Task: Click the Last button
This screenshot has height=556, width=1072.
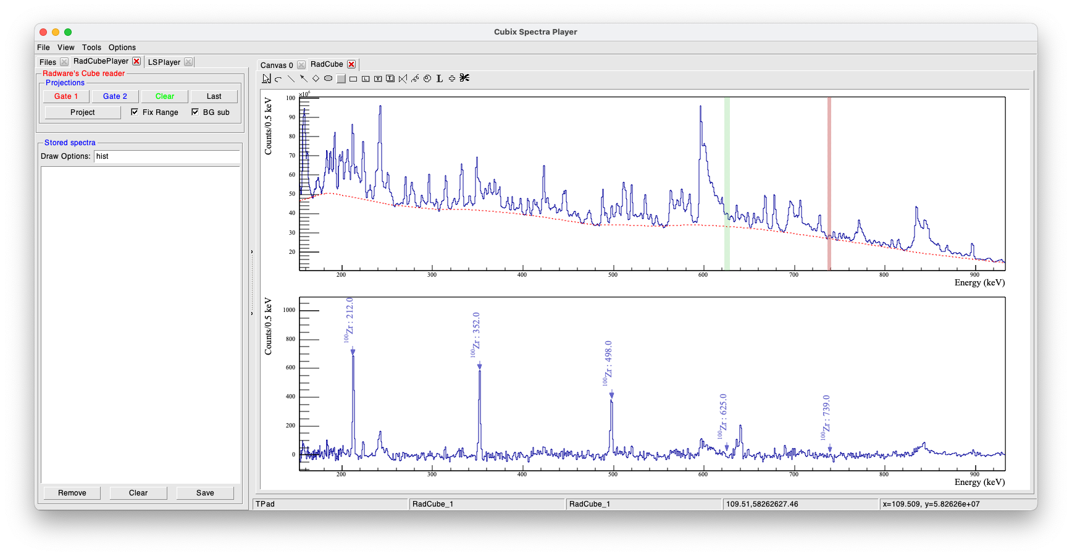Action: click(x=214, y=96)
